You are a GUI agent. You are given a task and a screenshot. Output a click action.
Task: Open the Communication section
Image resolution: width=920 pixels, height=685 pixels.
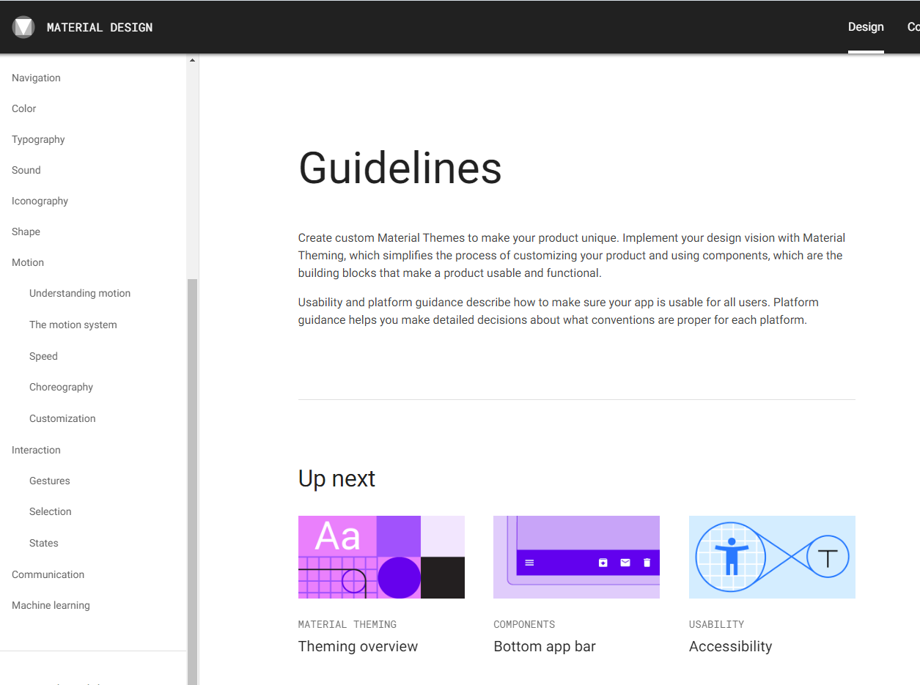pos(48,574)
